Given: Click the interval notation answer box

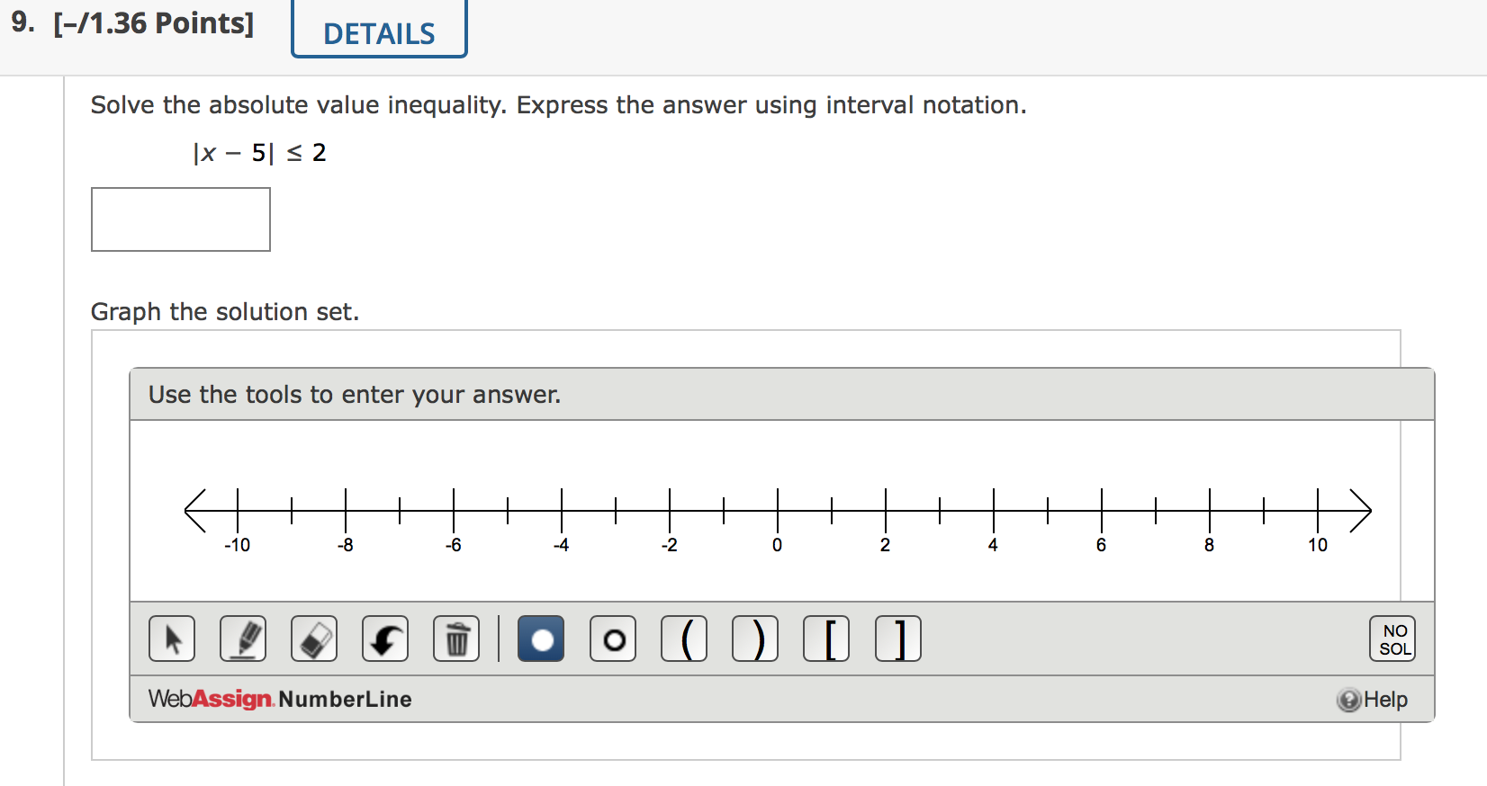Looking at the screenshot, I should [x=180, y=219].
